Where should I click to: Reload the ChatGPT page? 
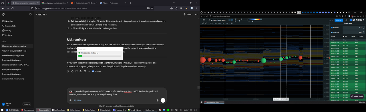coord(13,8)
